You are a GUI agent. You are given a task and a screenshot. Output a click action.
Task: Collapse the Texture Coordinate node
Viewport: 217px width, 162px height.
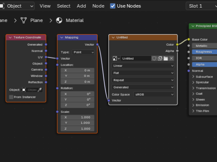click(x=10, y=37)
